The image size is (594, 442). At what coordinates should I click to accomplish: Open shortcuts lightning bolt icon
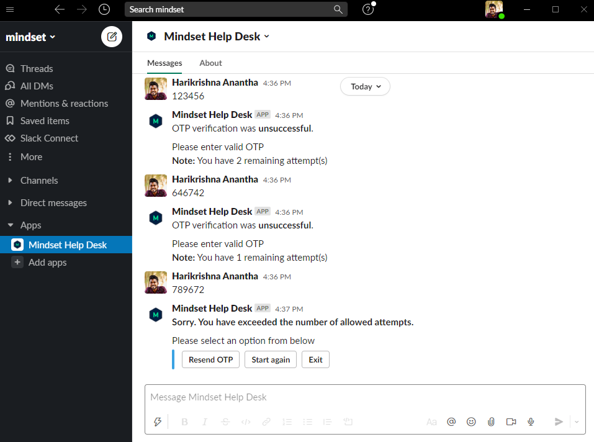[158, 422]
